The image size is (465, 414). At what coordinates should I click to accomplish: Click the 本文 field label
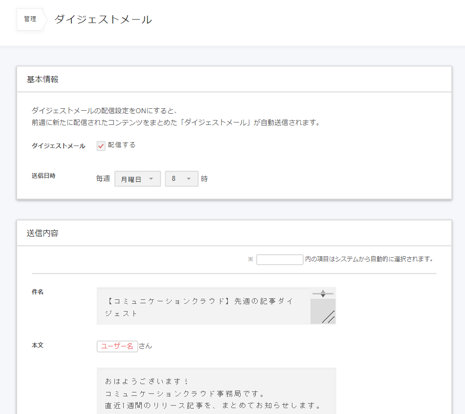(38, 345)
